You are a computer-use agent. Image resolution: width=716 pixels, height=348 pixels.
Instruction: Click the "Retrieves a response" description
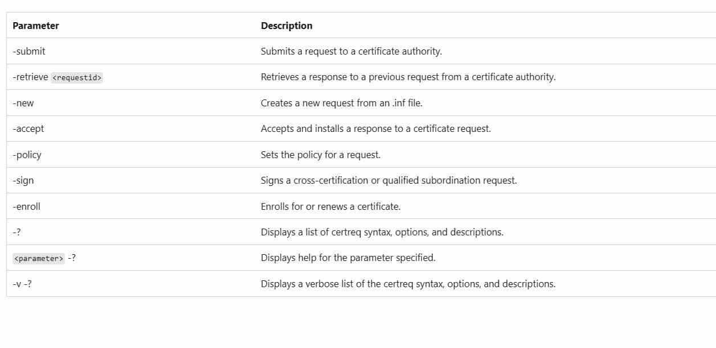tap(408, 77)
